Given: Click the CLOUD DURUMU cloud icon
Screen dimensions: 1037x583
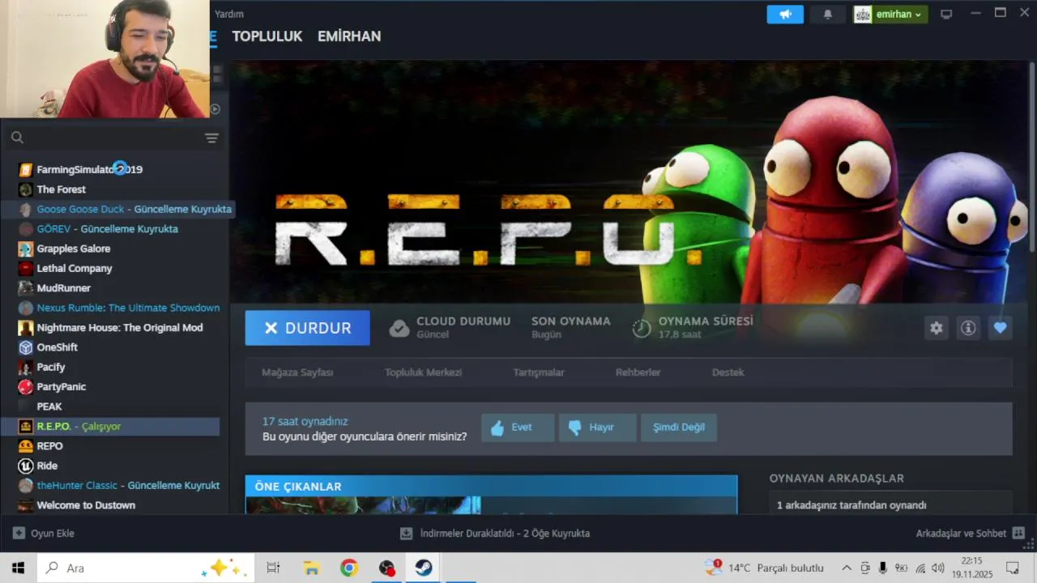Looking at the screenshot, I should [399, 328].
